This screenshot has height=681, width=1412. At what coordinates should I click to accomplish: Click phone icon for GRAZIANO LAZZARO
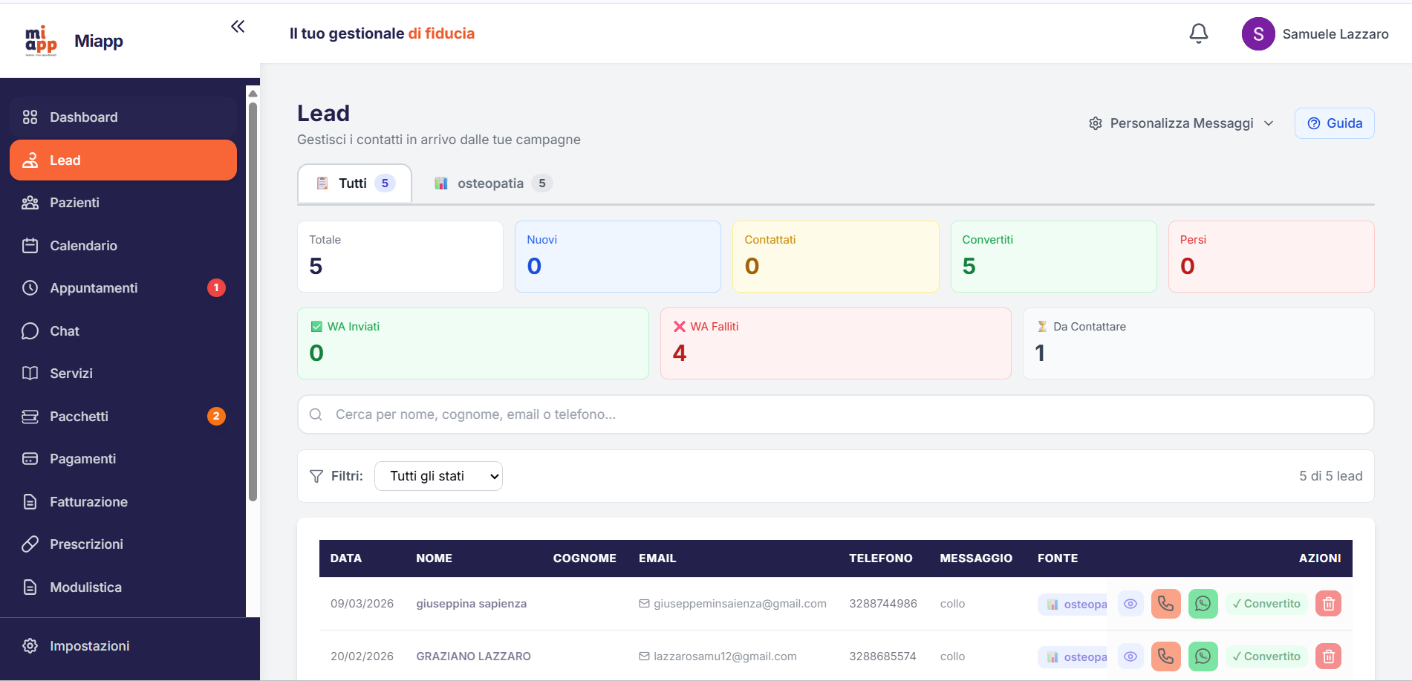click(x=1165, y=656)
